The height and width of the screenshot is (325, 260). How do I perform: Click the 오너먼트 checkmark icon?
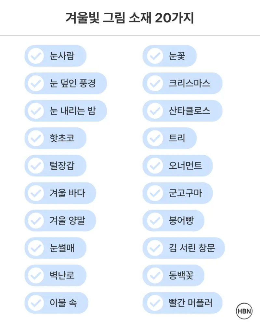coord(155,166)
